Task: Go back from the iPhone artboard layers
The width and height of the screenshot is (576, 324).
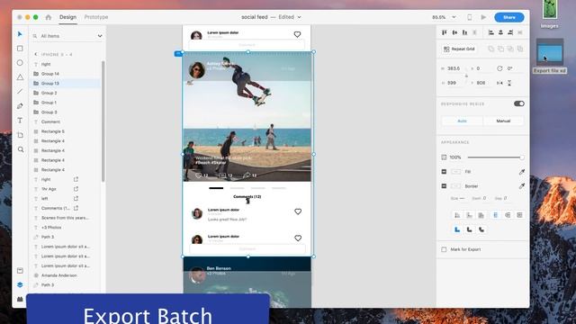Action: tap(36, 54)
